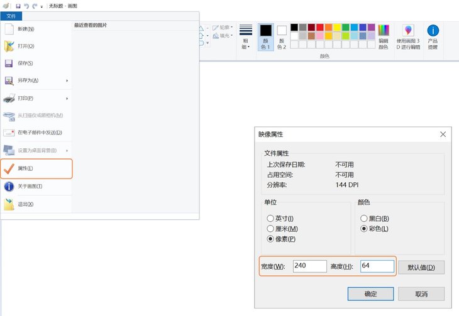The height and width of the screenshot is (316, 459).
Task: Click the 默认值(D) button
Action: pyautogui.click(x=421, y=267)
